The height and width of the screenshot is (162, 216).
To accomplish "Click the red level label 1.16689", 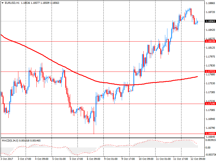I will (x=210, y=133).
